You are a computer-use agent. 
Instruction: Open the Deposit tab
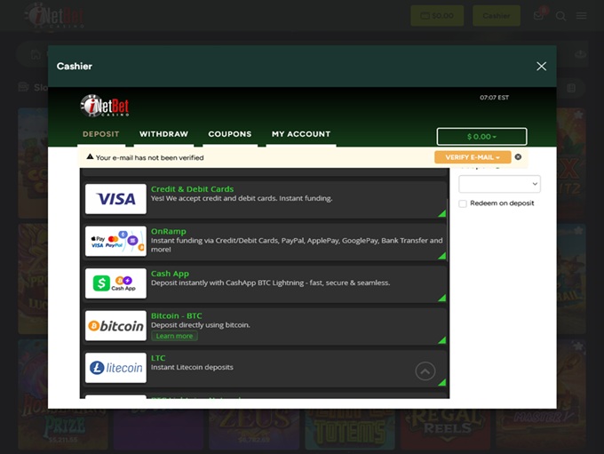click(x=101, y=134)
